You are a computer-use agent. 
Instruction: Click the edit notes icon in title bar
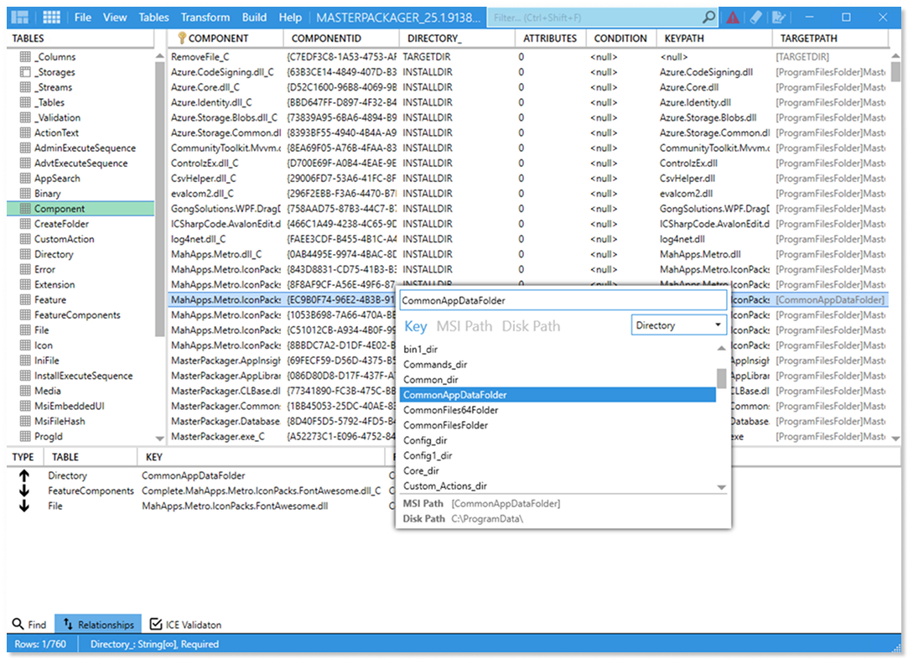[x=779, y=17]
